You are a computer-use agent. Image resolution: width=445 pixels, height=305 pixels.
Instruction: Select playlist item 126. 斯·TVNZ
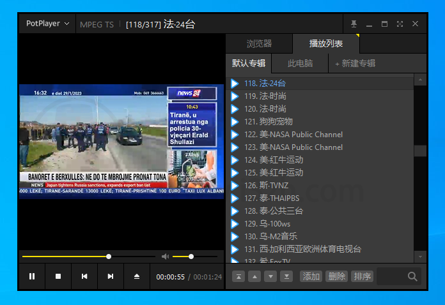pyautogui.click(x=320, y=185)
